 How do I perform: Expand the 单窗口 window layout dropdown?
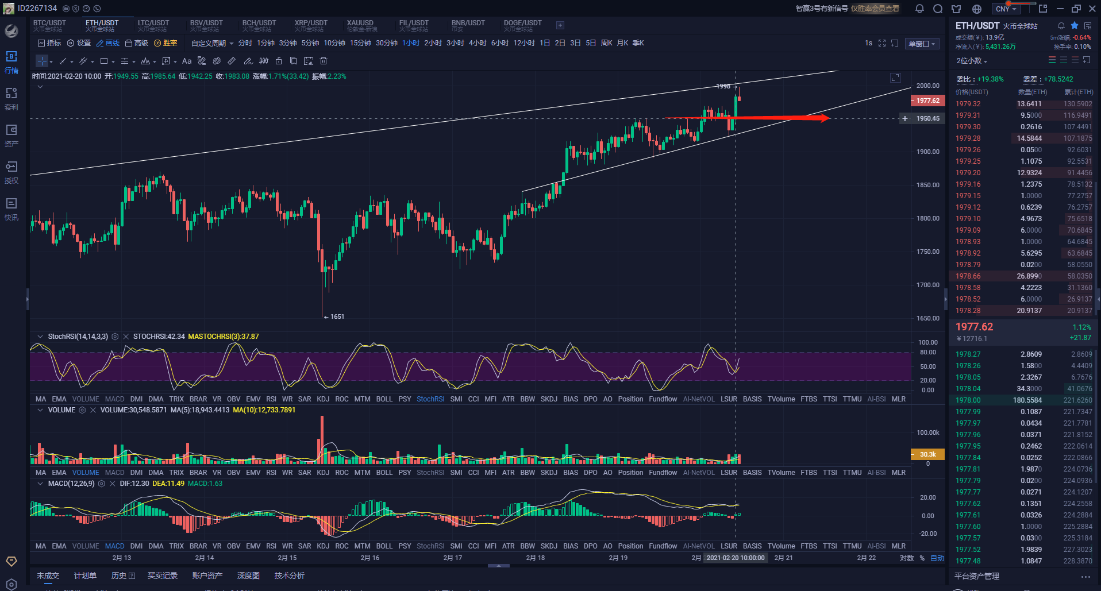pos(922,44)
